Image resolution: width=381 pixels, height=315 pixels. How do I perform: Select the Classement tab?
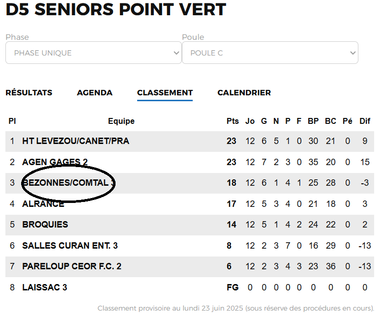pyautogui.click(x=165, y=92)
